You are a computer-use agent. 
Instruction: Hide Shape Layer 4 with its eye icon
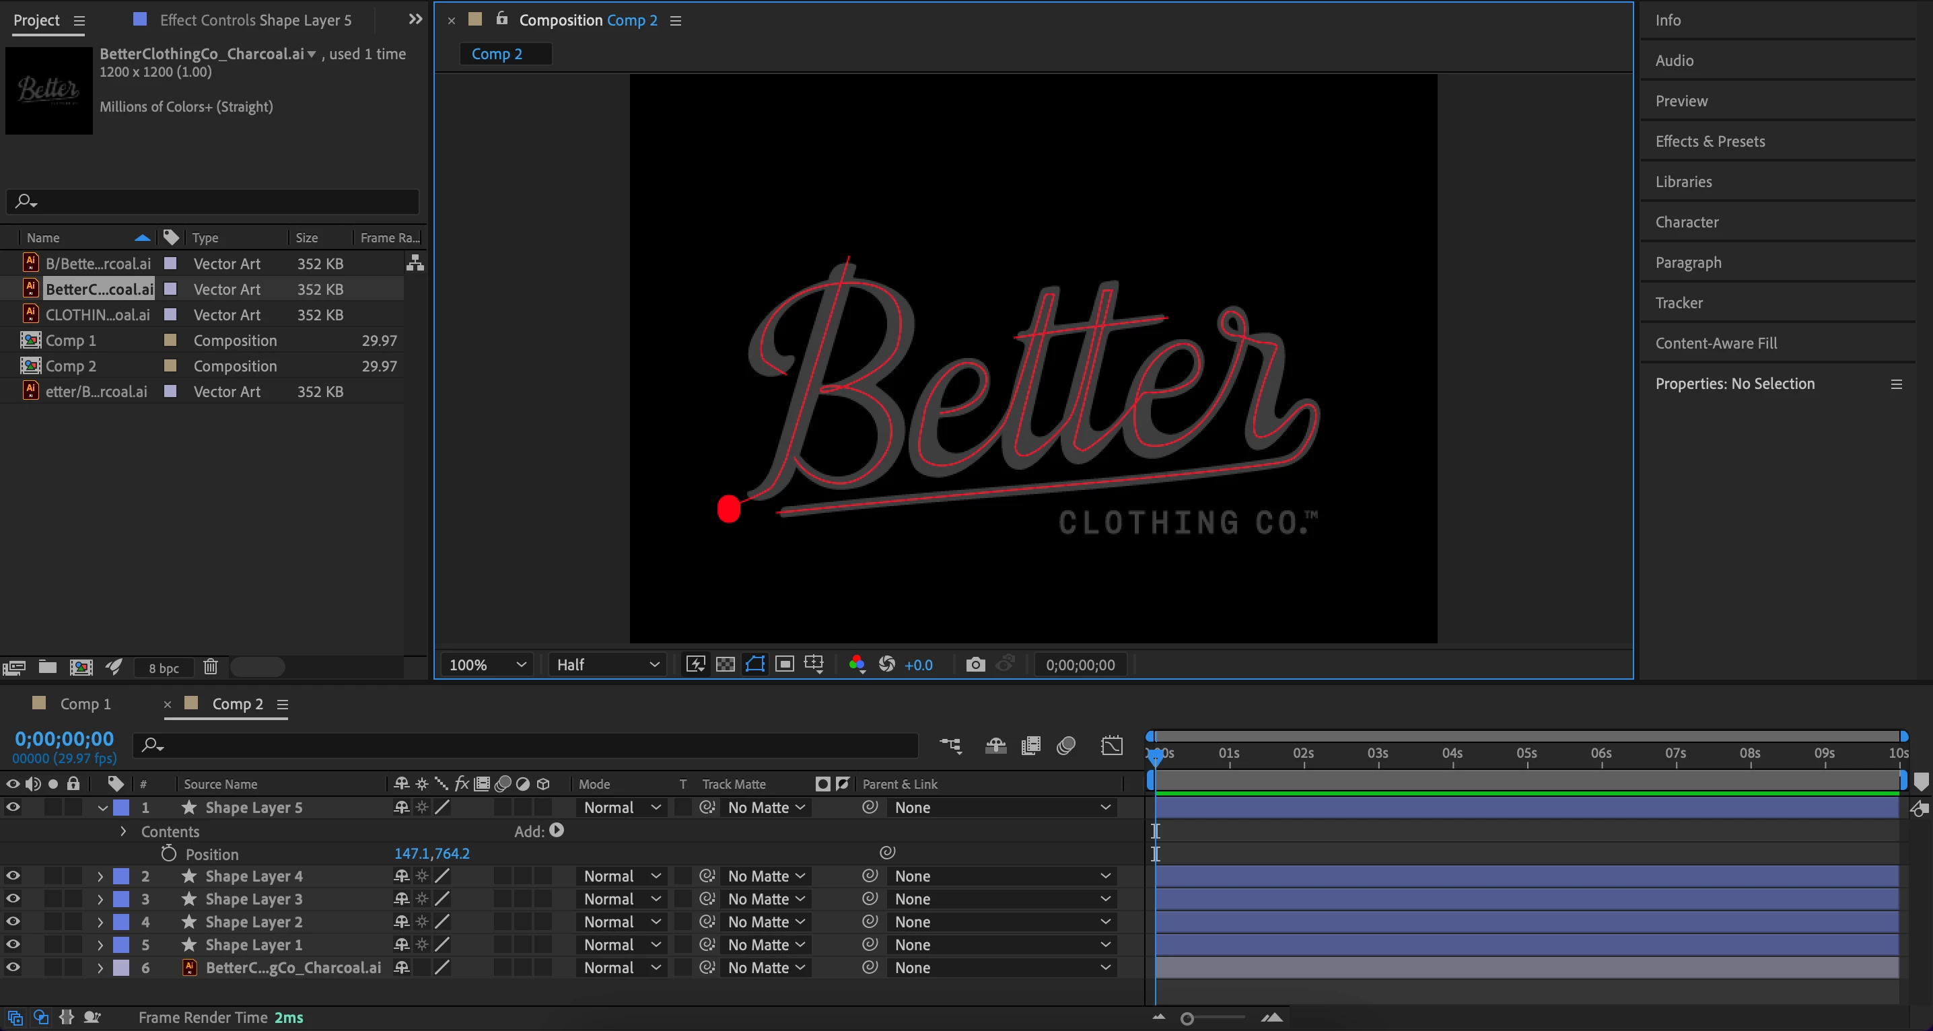(13, 876)
